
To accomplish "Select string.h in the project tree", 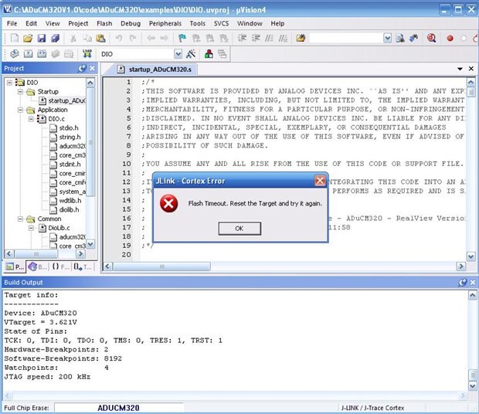I will coord(70,137).
